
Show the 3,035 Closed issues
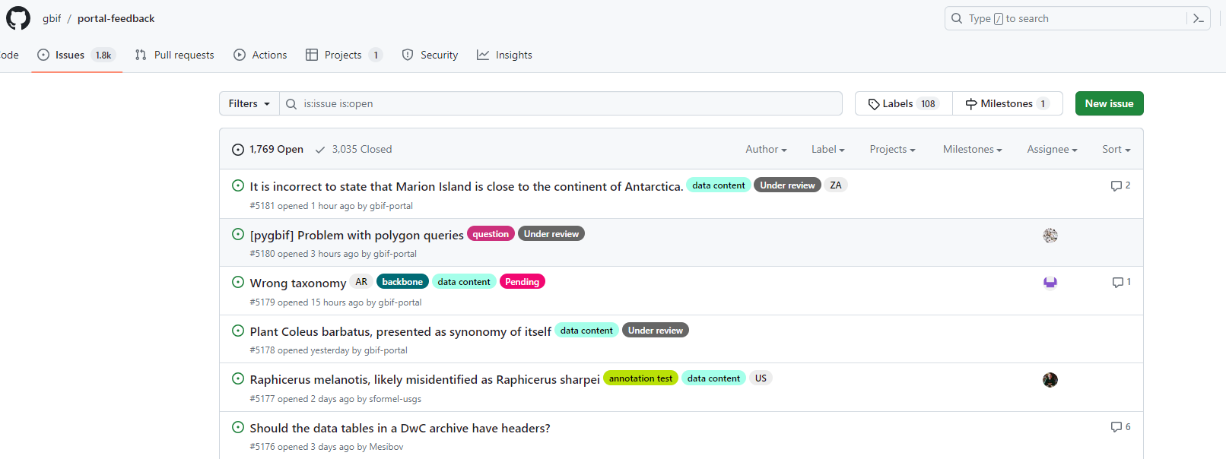tap(354, 150)
